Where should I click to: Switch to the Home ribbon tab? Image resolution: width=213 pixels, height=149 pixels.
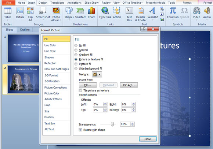click(x=21, y=3)
